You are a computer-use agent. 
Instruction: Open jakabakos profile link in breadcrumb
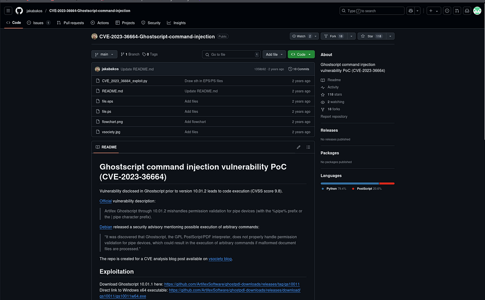(34, 11)
